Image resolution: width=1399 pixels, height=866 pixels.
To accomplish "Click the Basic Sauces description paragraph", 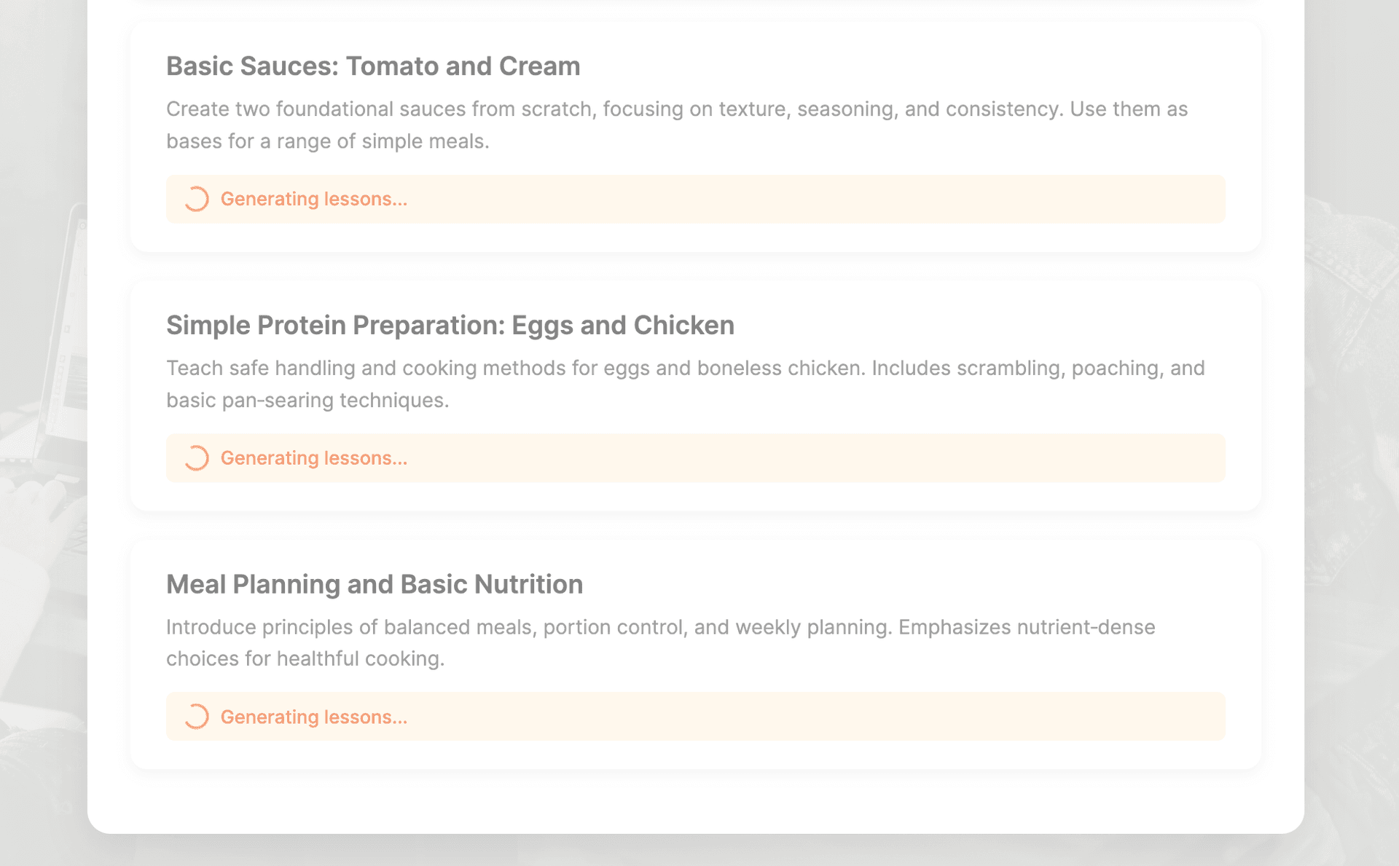I will 676,125.
